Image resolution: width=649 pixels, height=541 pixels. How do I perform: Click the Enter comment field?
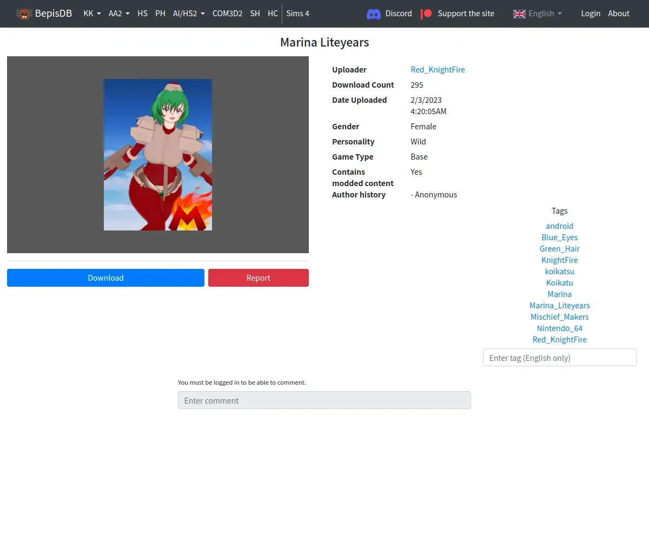[x=325, y=400]
